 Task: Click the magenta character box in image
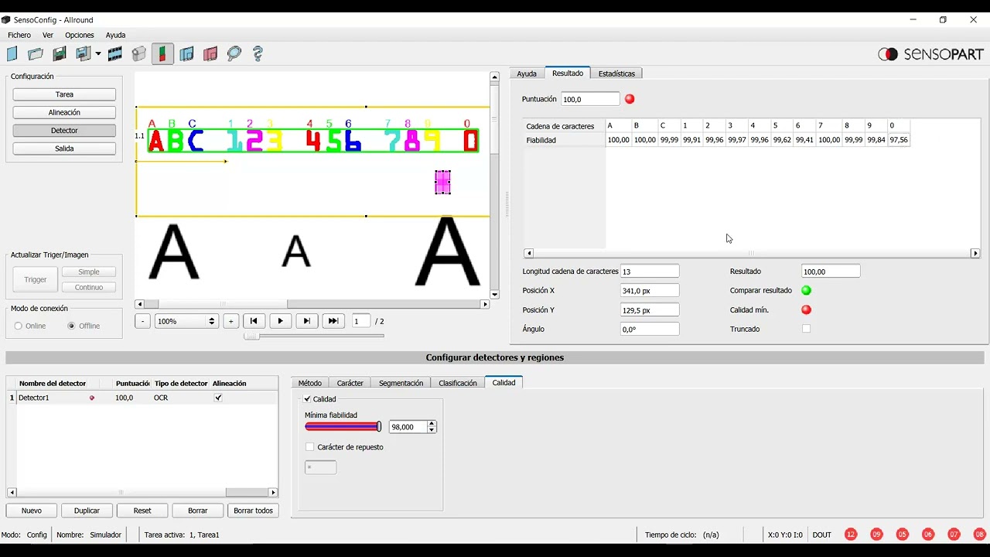point(442,183)
